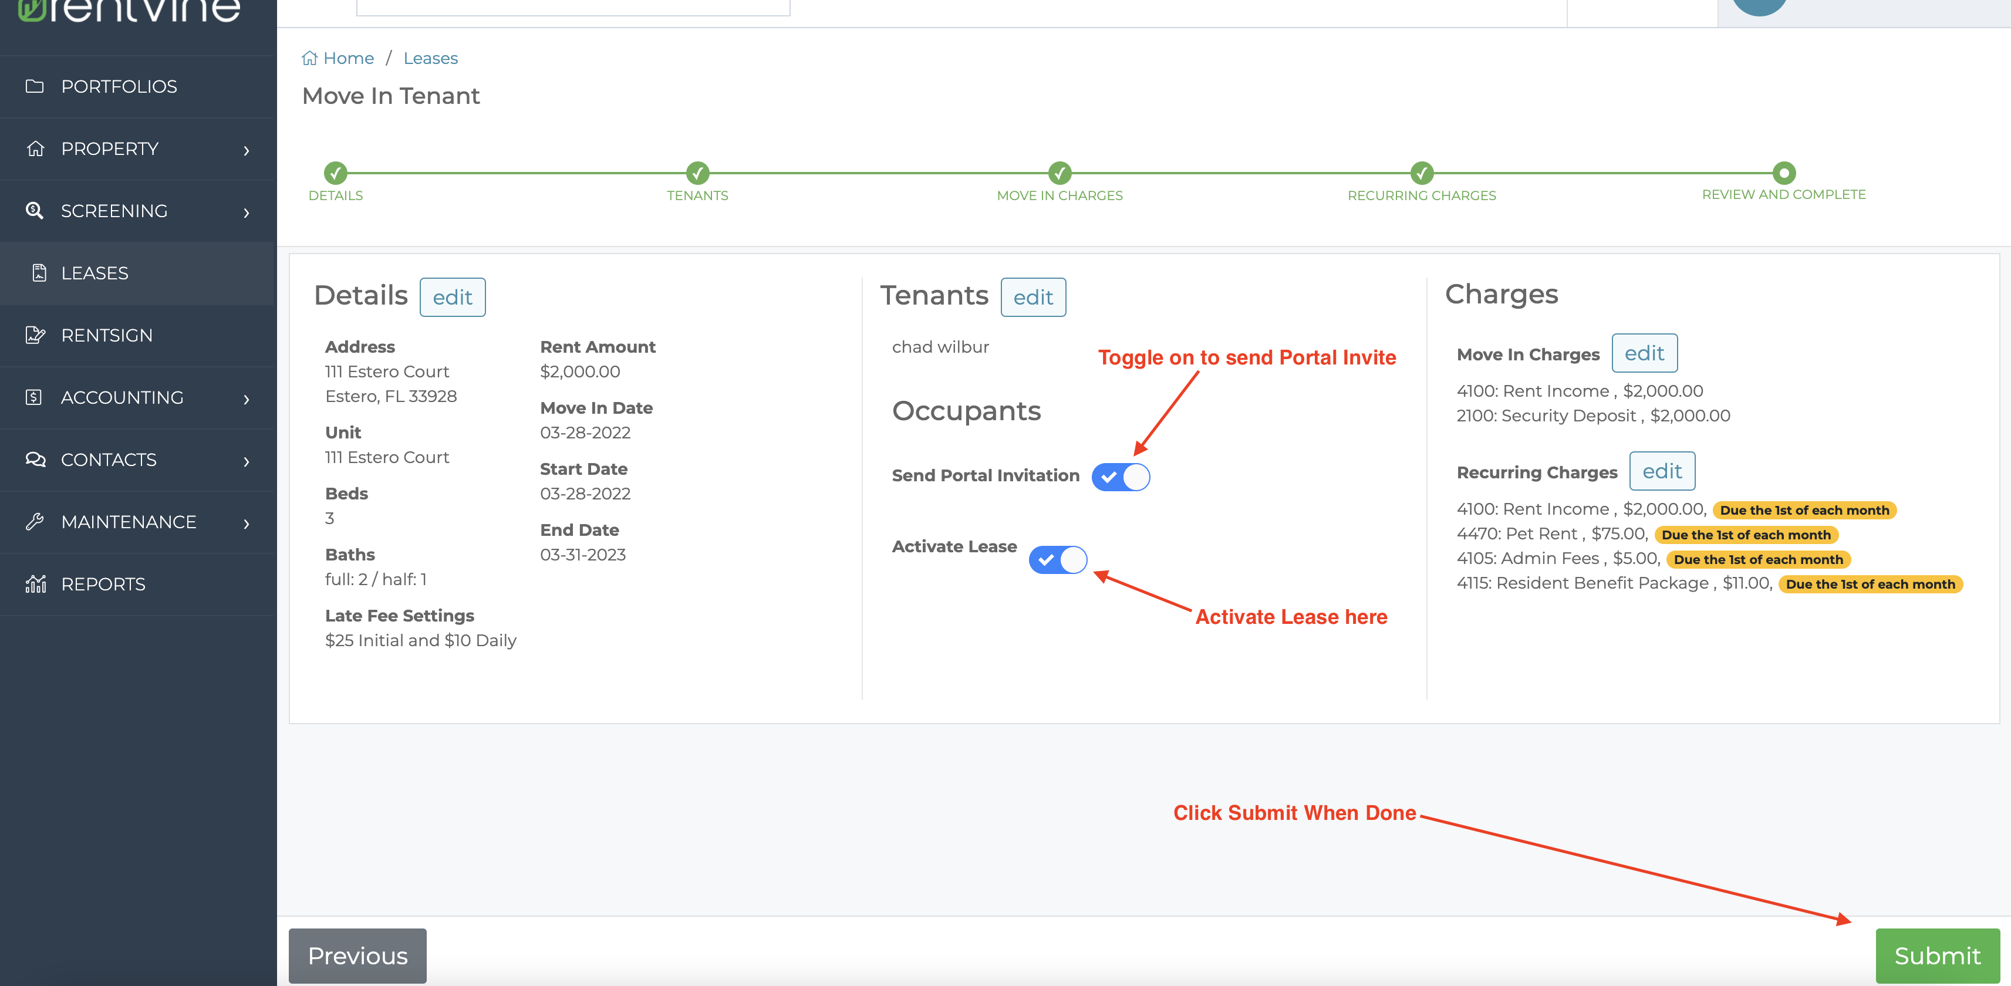Click the $25 Initial and $10 Daily text
This screenshot has height=986, width=2011.
[420, 640]
